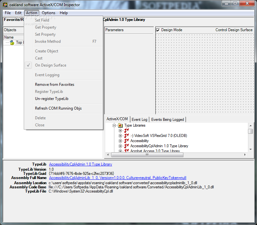Click the Type Libraries folder icon
257x225 pixels.
coord(120,125)
